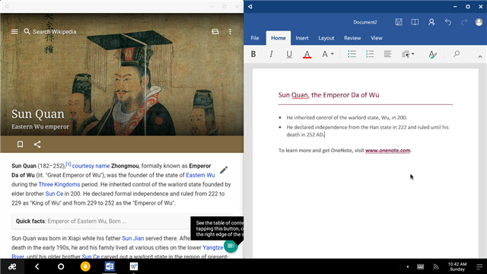The width and height of the screenshot is (487, 274).
Task: Toggle Bold formatting
Action: (x=253, y=54)
